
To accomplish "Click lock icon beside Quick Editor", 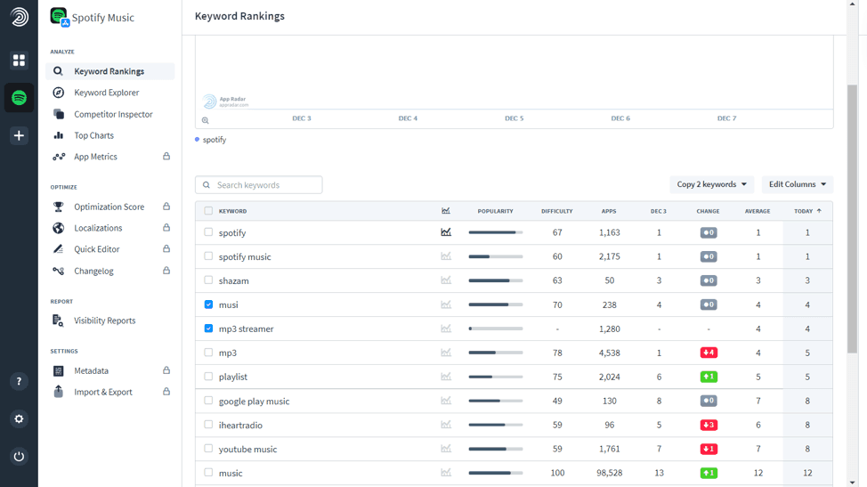I will (x=166, y=248).
